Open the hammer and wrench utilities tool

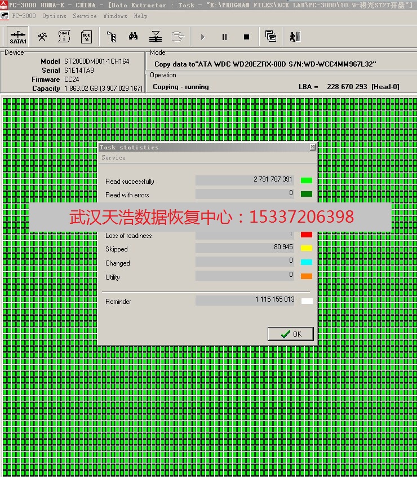click(x=42, y=37)
